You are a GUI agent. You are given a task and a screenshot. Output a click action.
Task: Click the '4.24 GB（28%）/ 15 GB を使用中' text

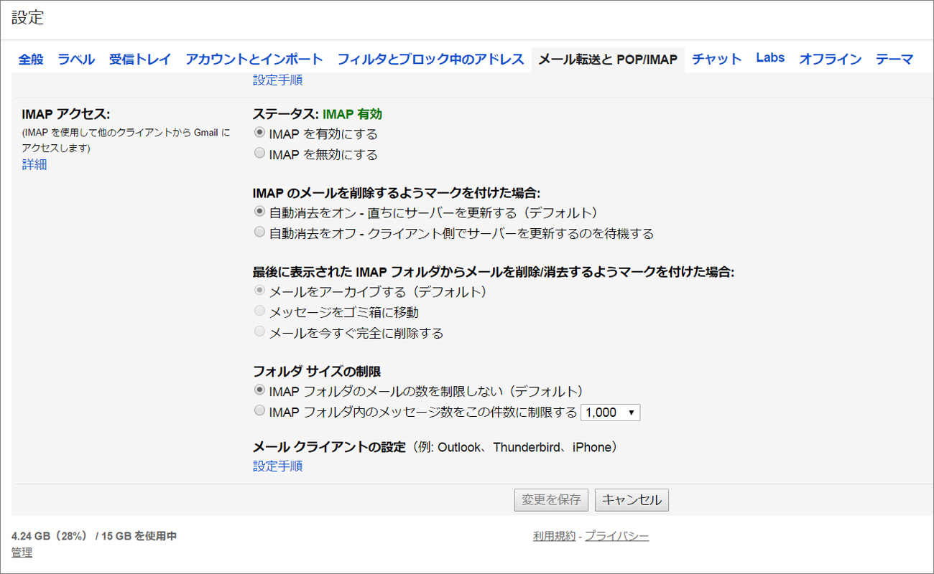(94, 536)
